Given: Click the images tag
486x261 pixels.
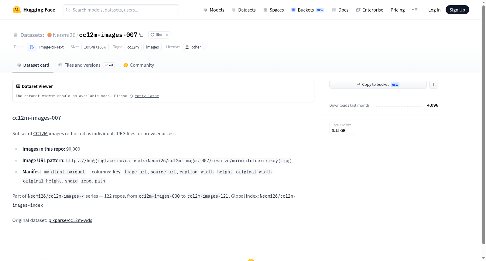Looking at the screenshot, I should (152, 47).
